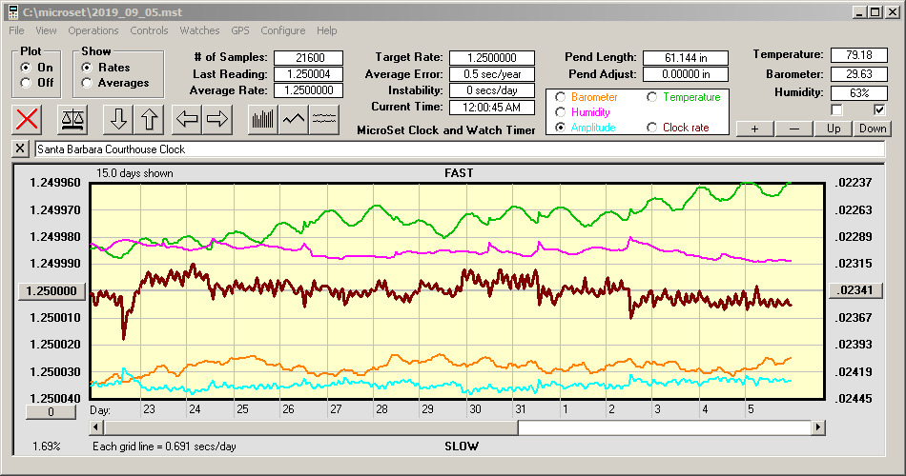Click the graph scrollbar left arrow
The image size is (906, 476).
96,427
